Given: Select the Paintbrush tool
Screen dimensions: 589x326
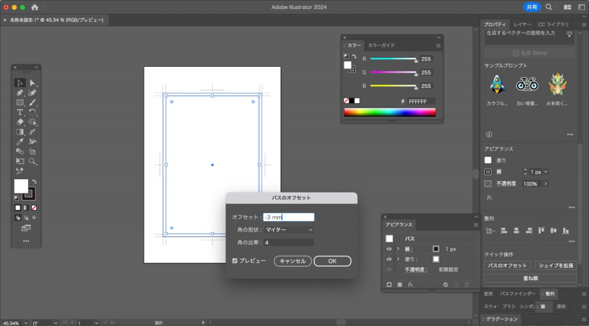Looking at the screenshot, I should [32, 103].
